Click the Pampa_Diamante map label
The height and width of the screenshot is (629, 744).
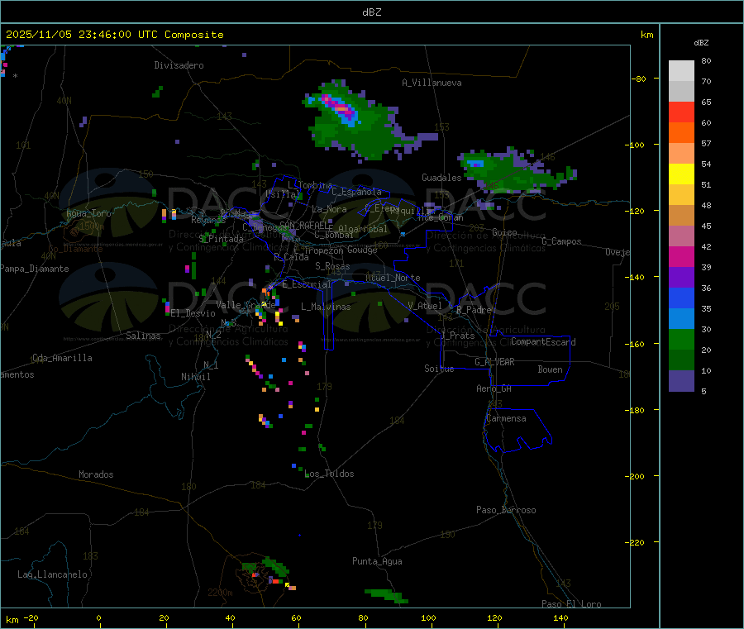pos(34,269)
